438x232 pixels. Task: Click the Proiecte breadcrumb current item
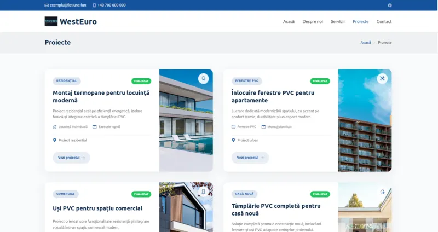click(x=385, y=43)
